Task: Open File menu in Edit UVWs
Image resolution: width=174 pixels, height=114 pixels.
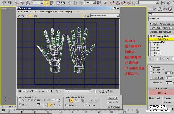Action: (20, 12)
